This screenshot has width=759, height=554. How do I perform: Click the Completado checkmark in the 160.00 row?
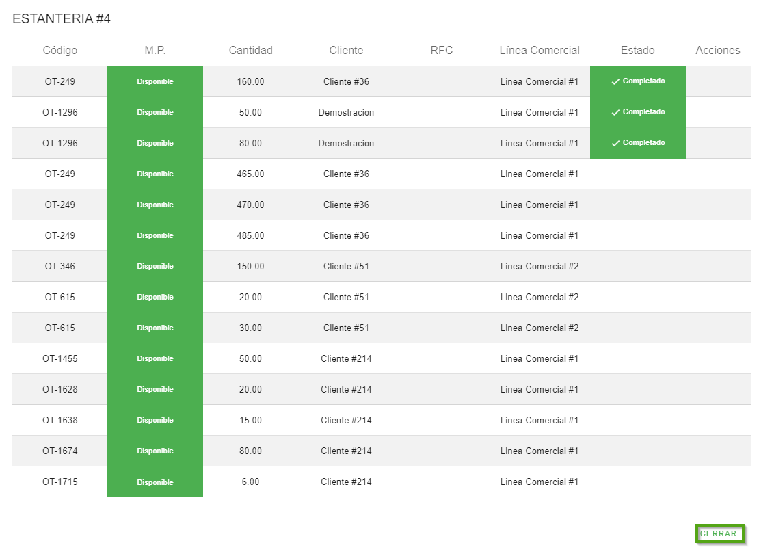click(615, 81)
